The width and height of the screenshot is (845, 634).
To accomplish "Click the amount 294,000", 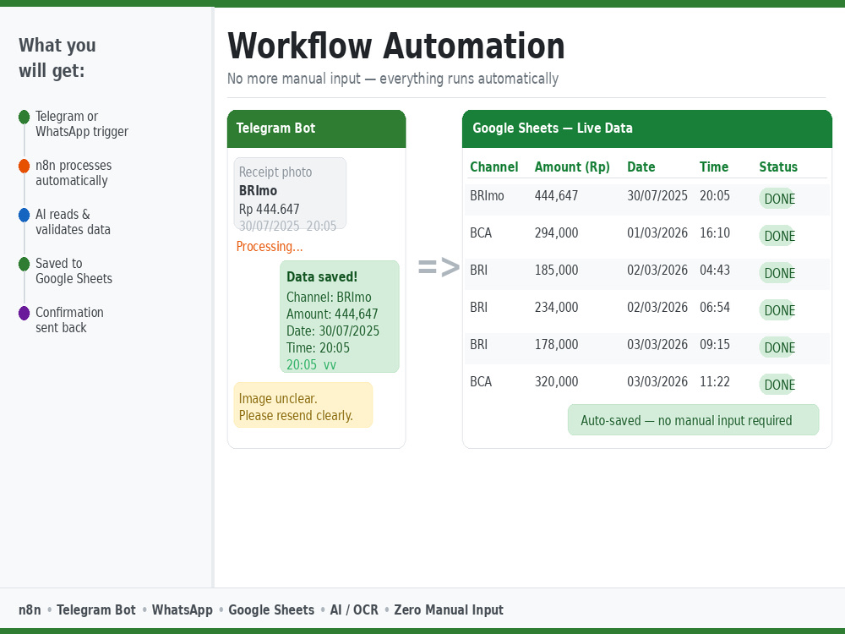I will (556, 233).
